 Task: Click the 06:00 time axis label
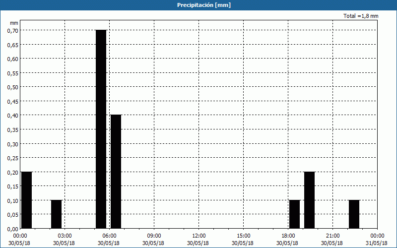pos(109,236)
